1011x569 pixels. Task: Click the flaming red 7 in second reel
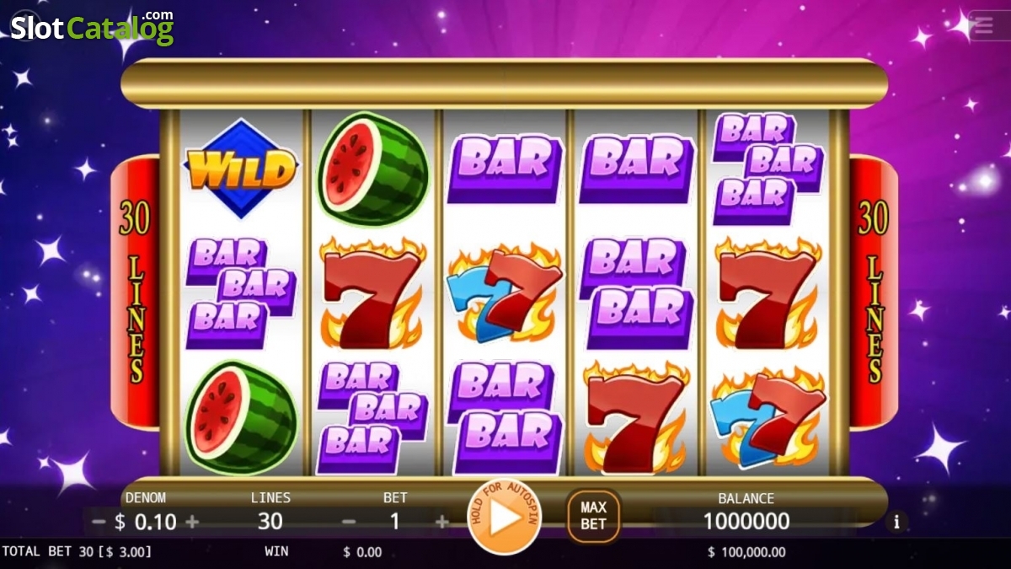click(x=372, y=293)
